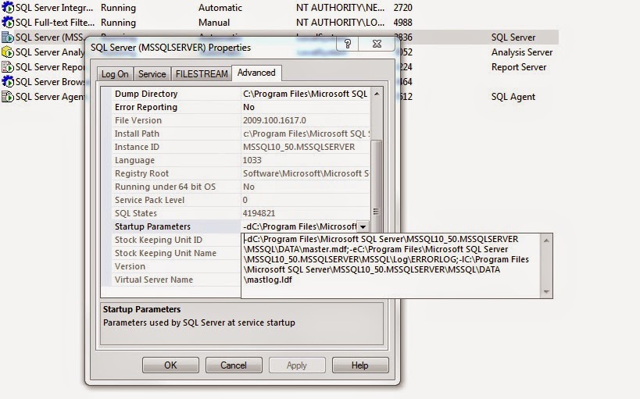
Task: Click the Report Server service type cell
Action: [x=518, y=67]
